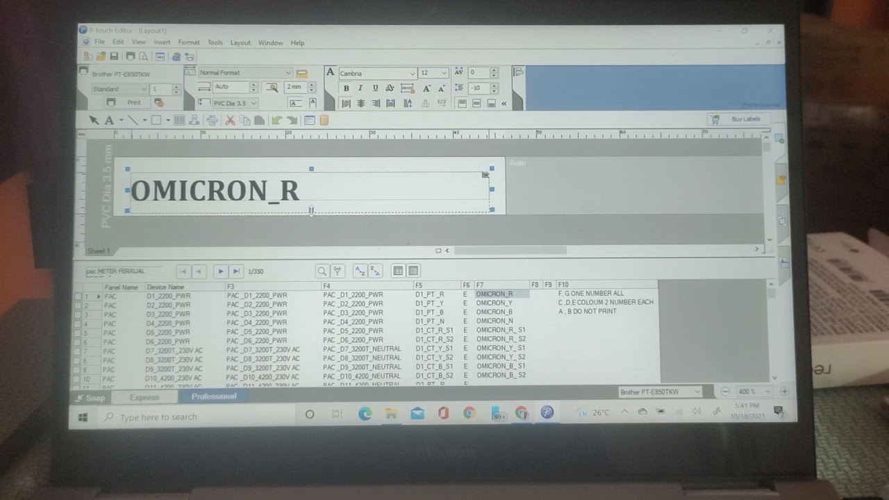This screenshot has width=889, height=500.
Task: Click the Print Preview icon in the top toolbar
Action: click(x=143, y=56)
